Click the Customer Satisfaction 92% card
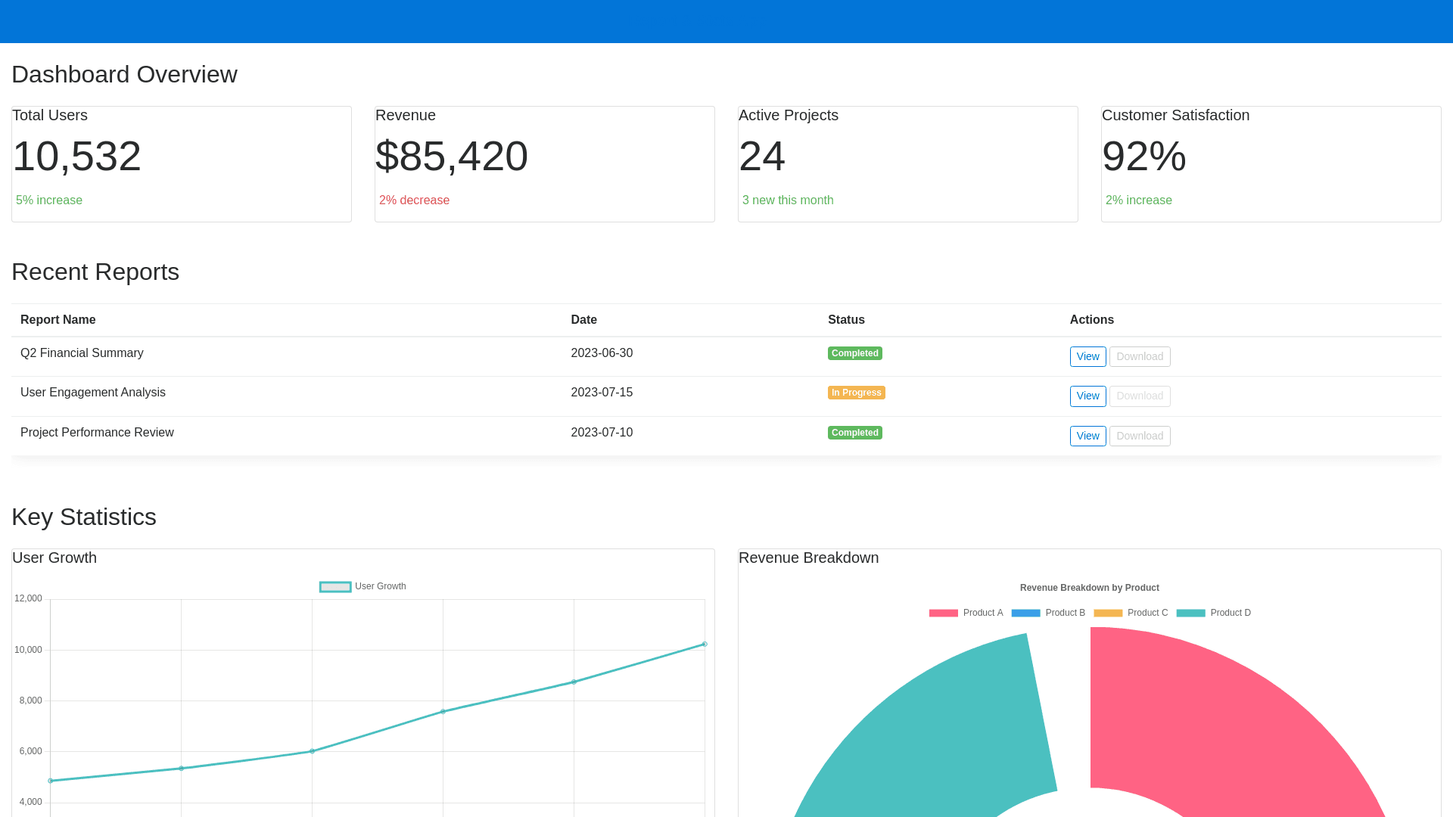This screenshot has width=1453, height=817. [x=1271, y=163]
